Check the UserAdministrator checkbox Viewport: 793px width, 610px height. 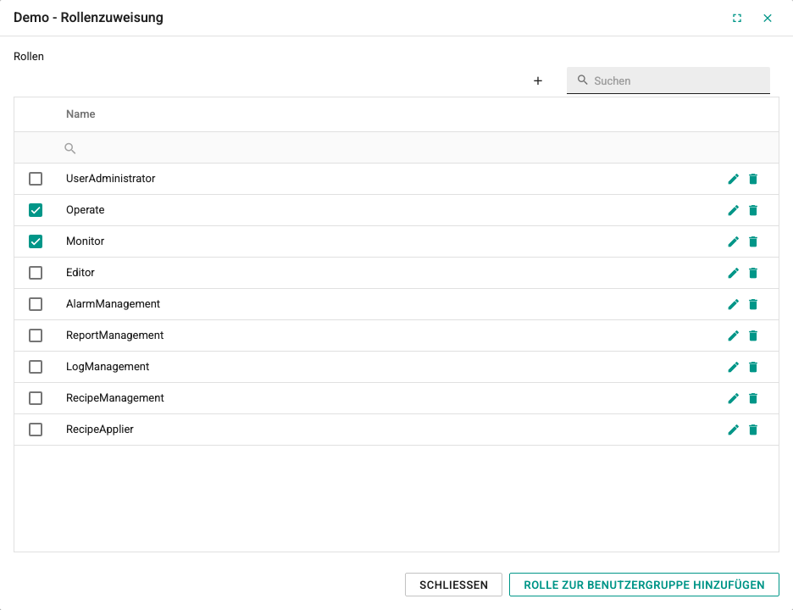click(x=36, y=179)
